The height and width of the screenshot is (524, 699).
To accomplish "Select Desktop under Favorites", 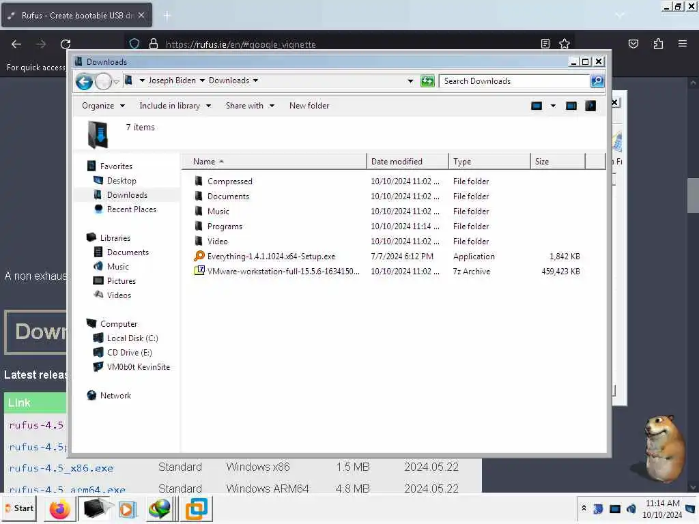I will tap(115, 180).
